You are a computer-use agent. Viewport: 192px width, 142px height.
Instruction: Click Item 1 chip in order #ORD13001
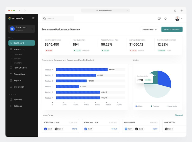(x=88, y=129)
